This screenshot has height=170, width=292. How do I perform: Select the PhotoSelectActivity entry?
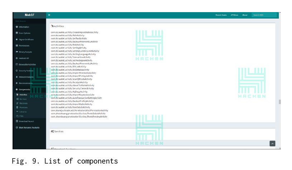click(x=78, y=114)
